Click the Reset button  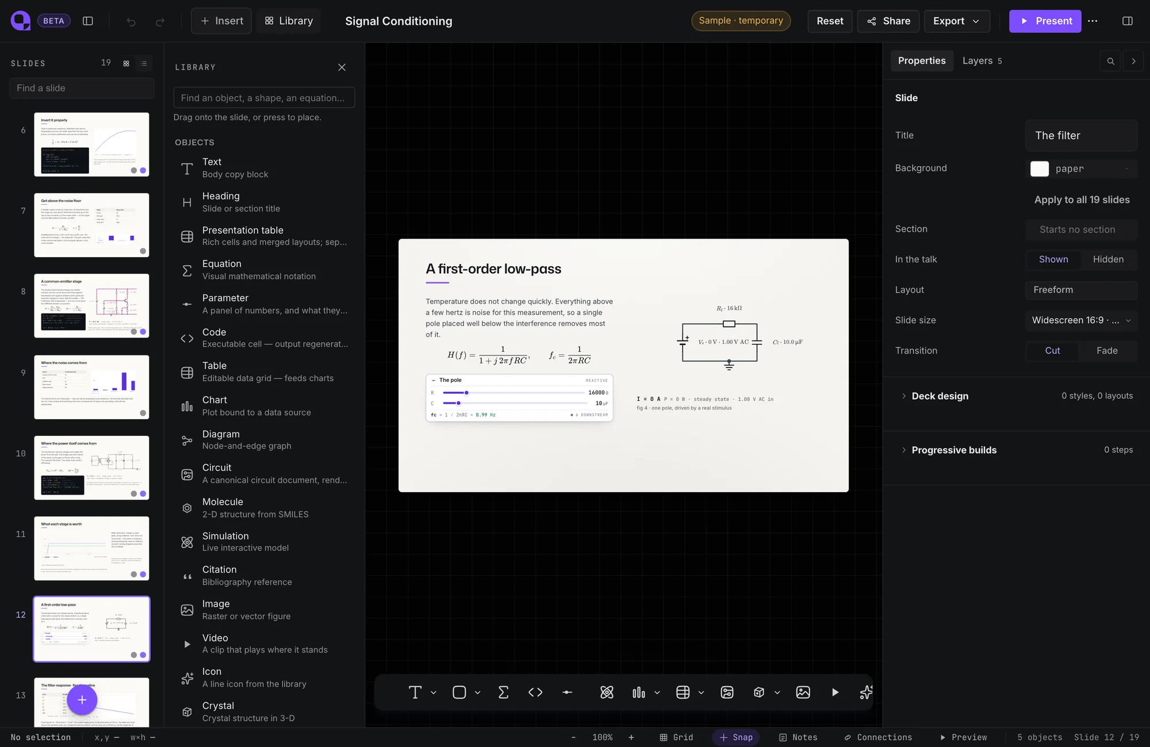(830, 21)
